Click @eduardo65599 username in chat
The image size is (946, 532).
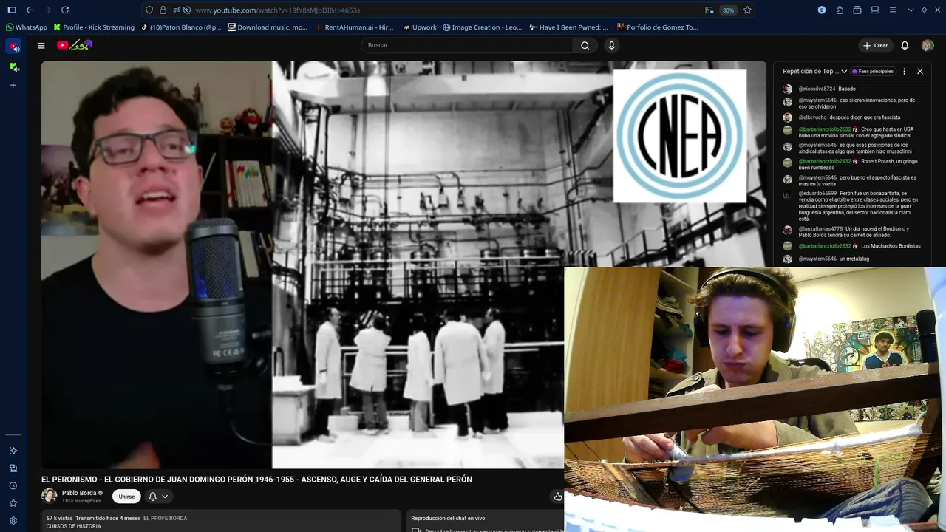click(x=817, y=194)
